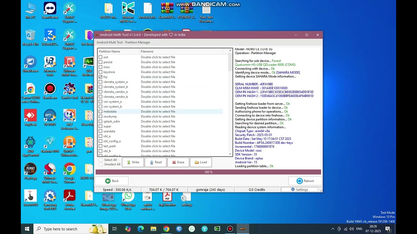Viewport: 417px width, 234px height.
Task: Select the Recycle Bin desktop icon
Action: (30, 38)
